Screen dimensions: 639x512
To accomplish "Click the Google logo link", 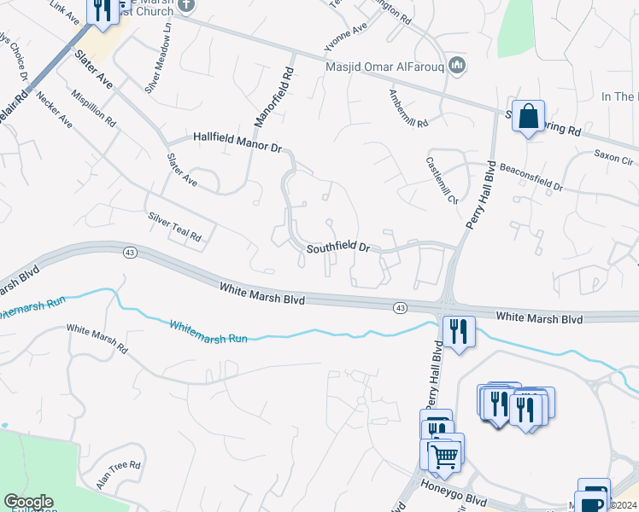I will [28, 502].
